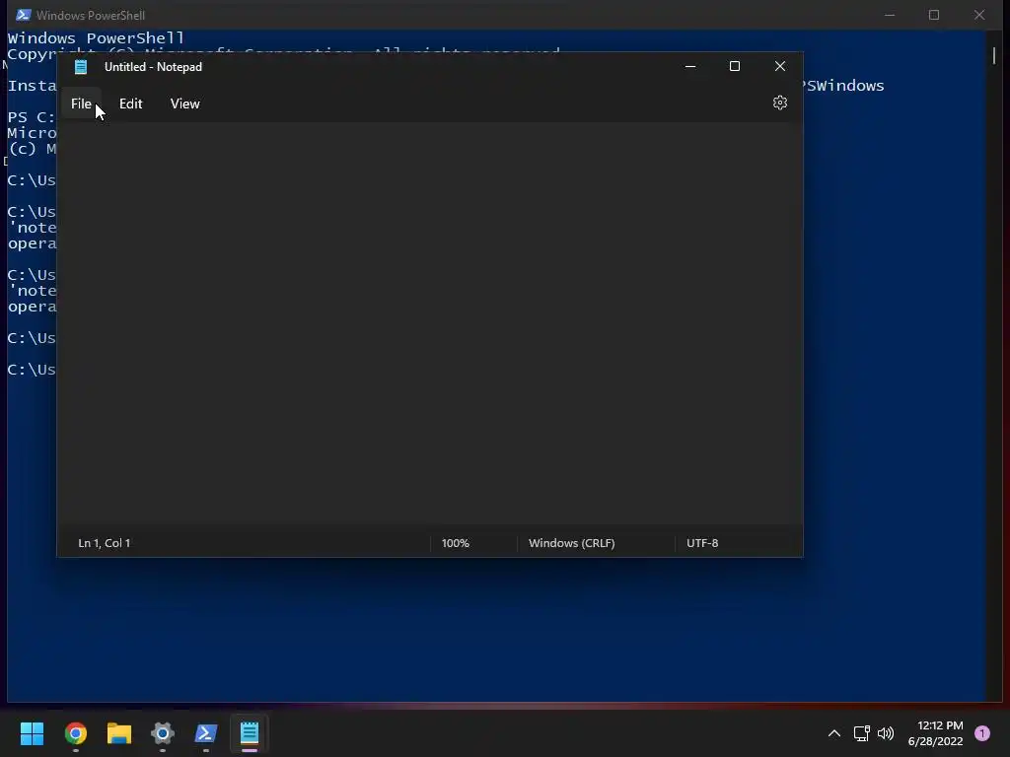The image size is (1010, 757).
Task: Show hidden icons in system tray
Action: 834,733
